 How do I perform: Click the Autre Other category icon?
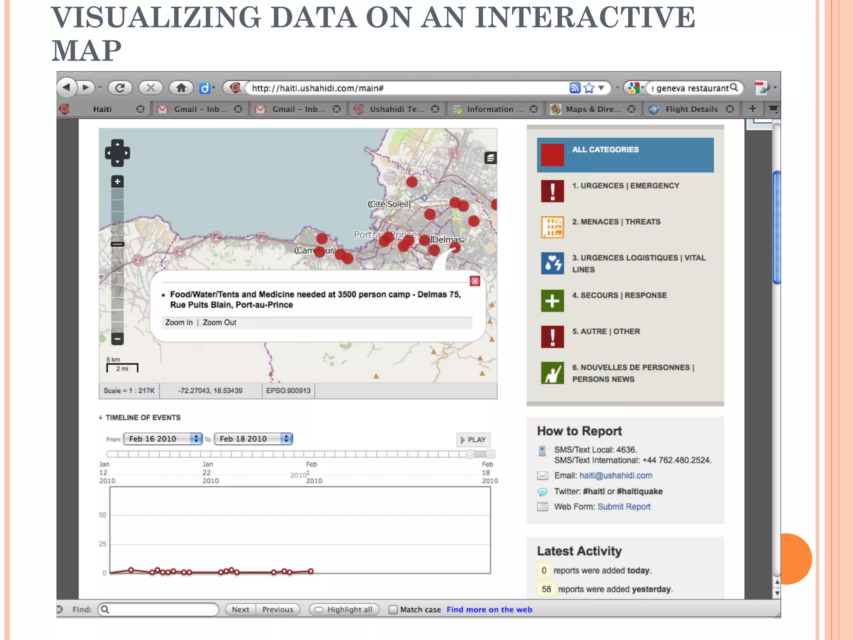pos(552,337)
